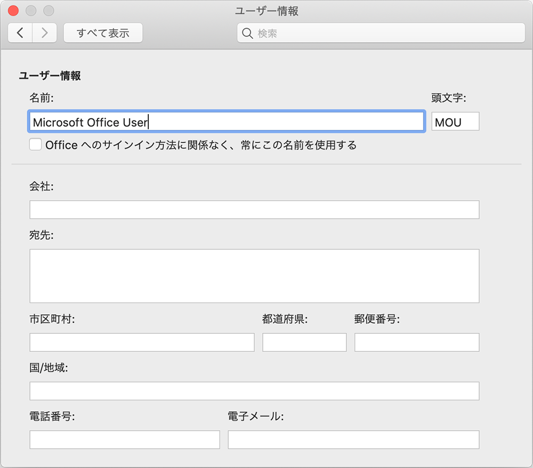Click the 電子メール email input field
This screenshot has width=533, height=468.
tap(353, 439)
